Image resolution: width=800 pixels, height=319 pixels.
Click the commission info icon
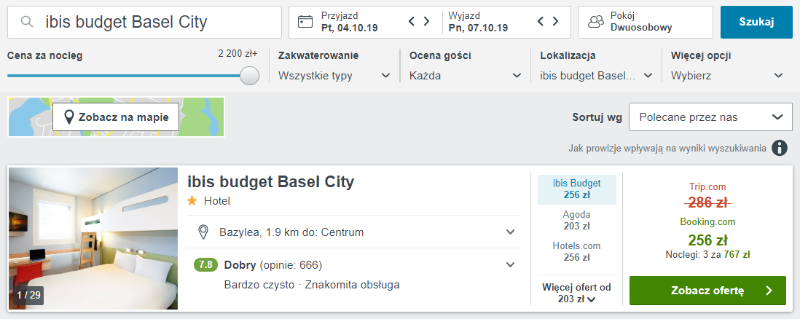click(x=779, y=148)
